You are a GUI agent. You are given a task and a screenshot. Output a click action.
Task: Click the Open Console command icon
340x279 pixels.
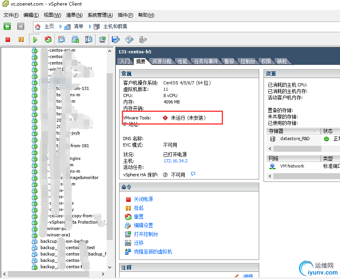tap(128, 234)
